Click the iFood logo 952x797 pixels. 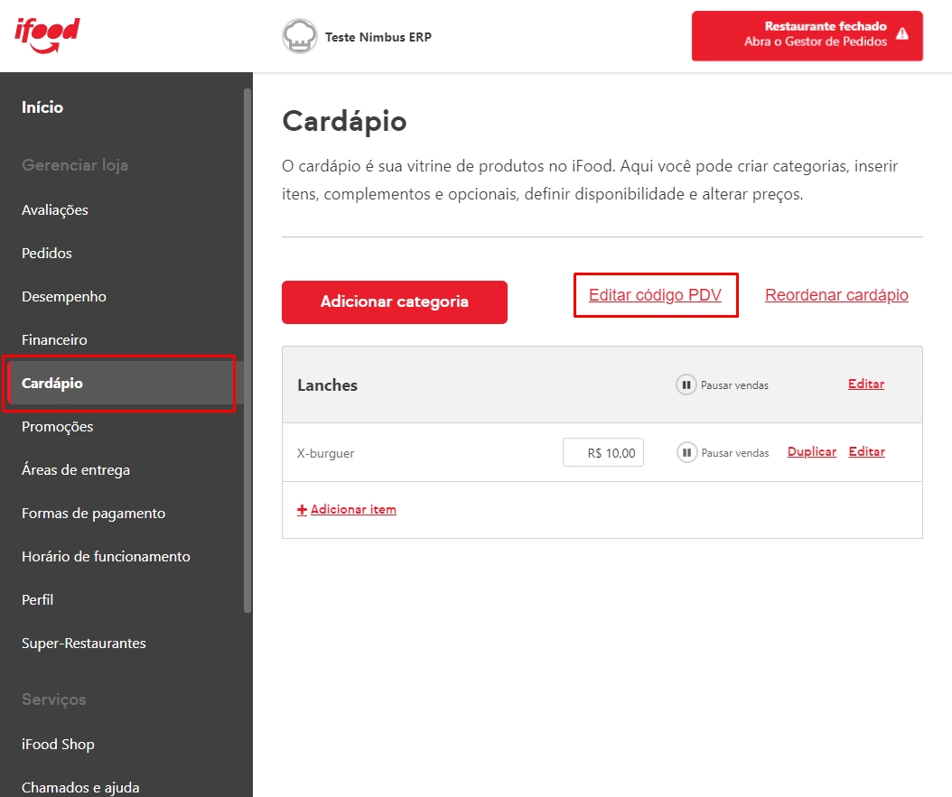pos(47,36)
